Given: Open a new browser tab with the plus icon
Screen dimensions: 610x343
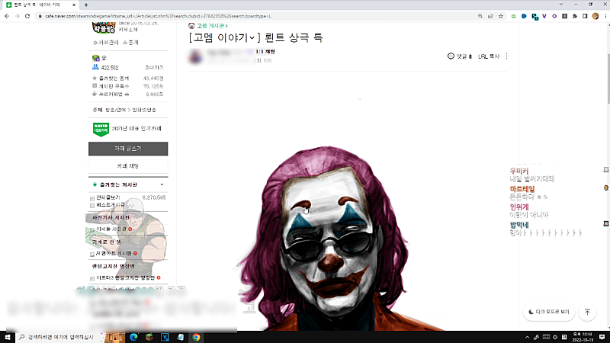Looking at the screenshot, I should [86, 5].
